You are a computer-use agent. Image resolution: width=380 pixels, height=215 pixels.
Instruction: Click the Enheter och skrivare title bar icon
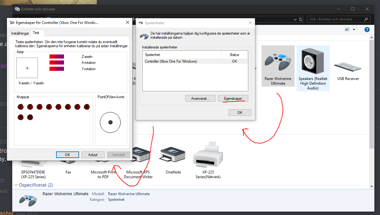(x=18, y=9)
